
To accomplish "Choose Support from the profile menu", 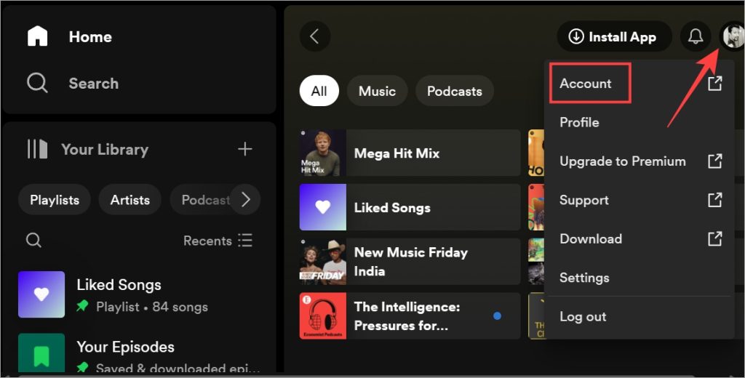I will [639, 200].
